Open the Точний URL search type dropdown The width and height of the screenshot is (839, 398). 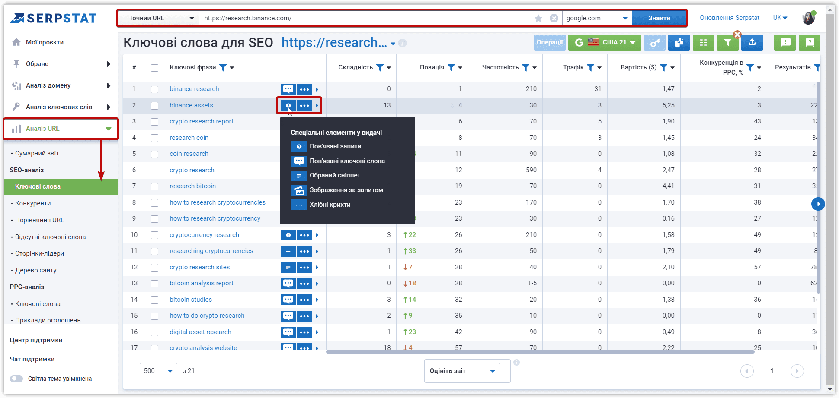[158, 18]
